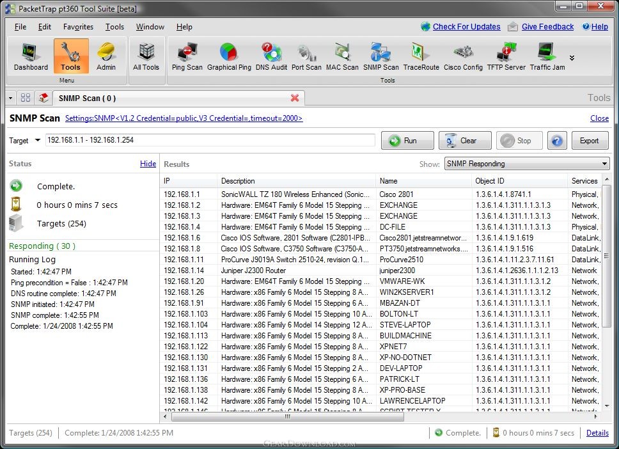619x449 pixels.
Task: Sort results by the IP column header
Action: (189, 181)
